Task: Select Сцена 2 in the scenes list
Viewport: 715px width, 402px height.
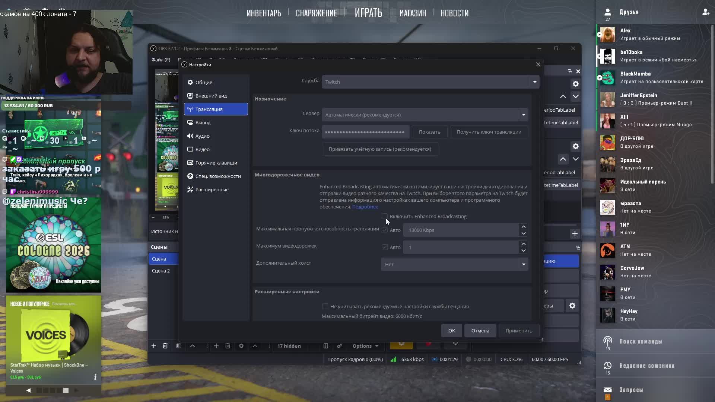Action: (163, 271)
